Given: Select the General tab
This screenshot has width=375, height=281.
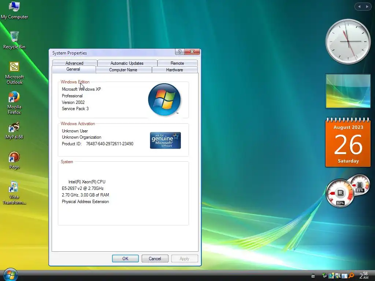Looking at the screenshot, I should pos(73,69).
